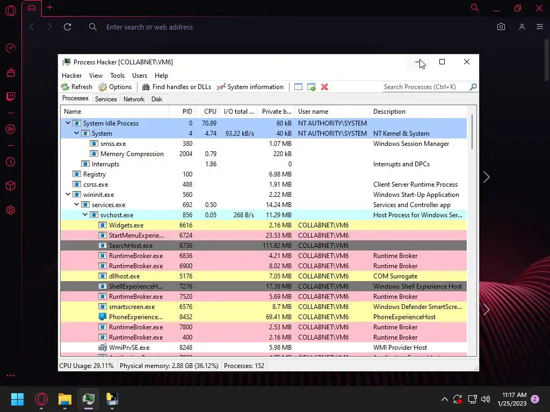
Task: Sort by Private bytes column header
Action: pos(276,112)
